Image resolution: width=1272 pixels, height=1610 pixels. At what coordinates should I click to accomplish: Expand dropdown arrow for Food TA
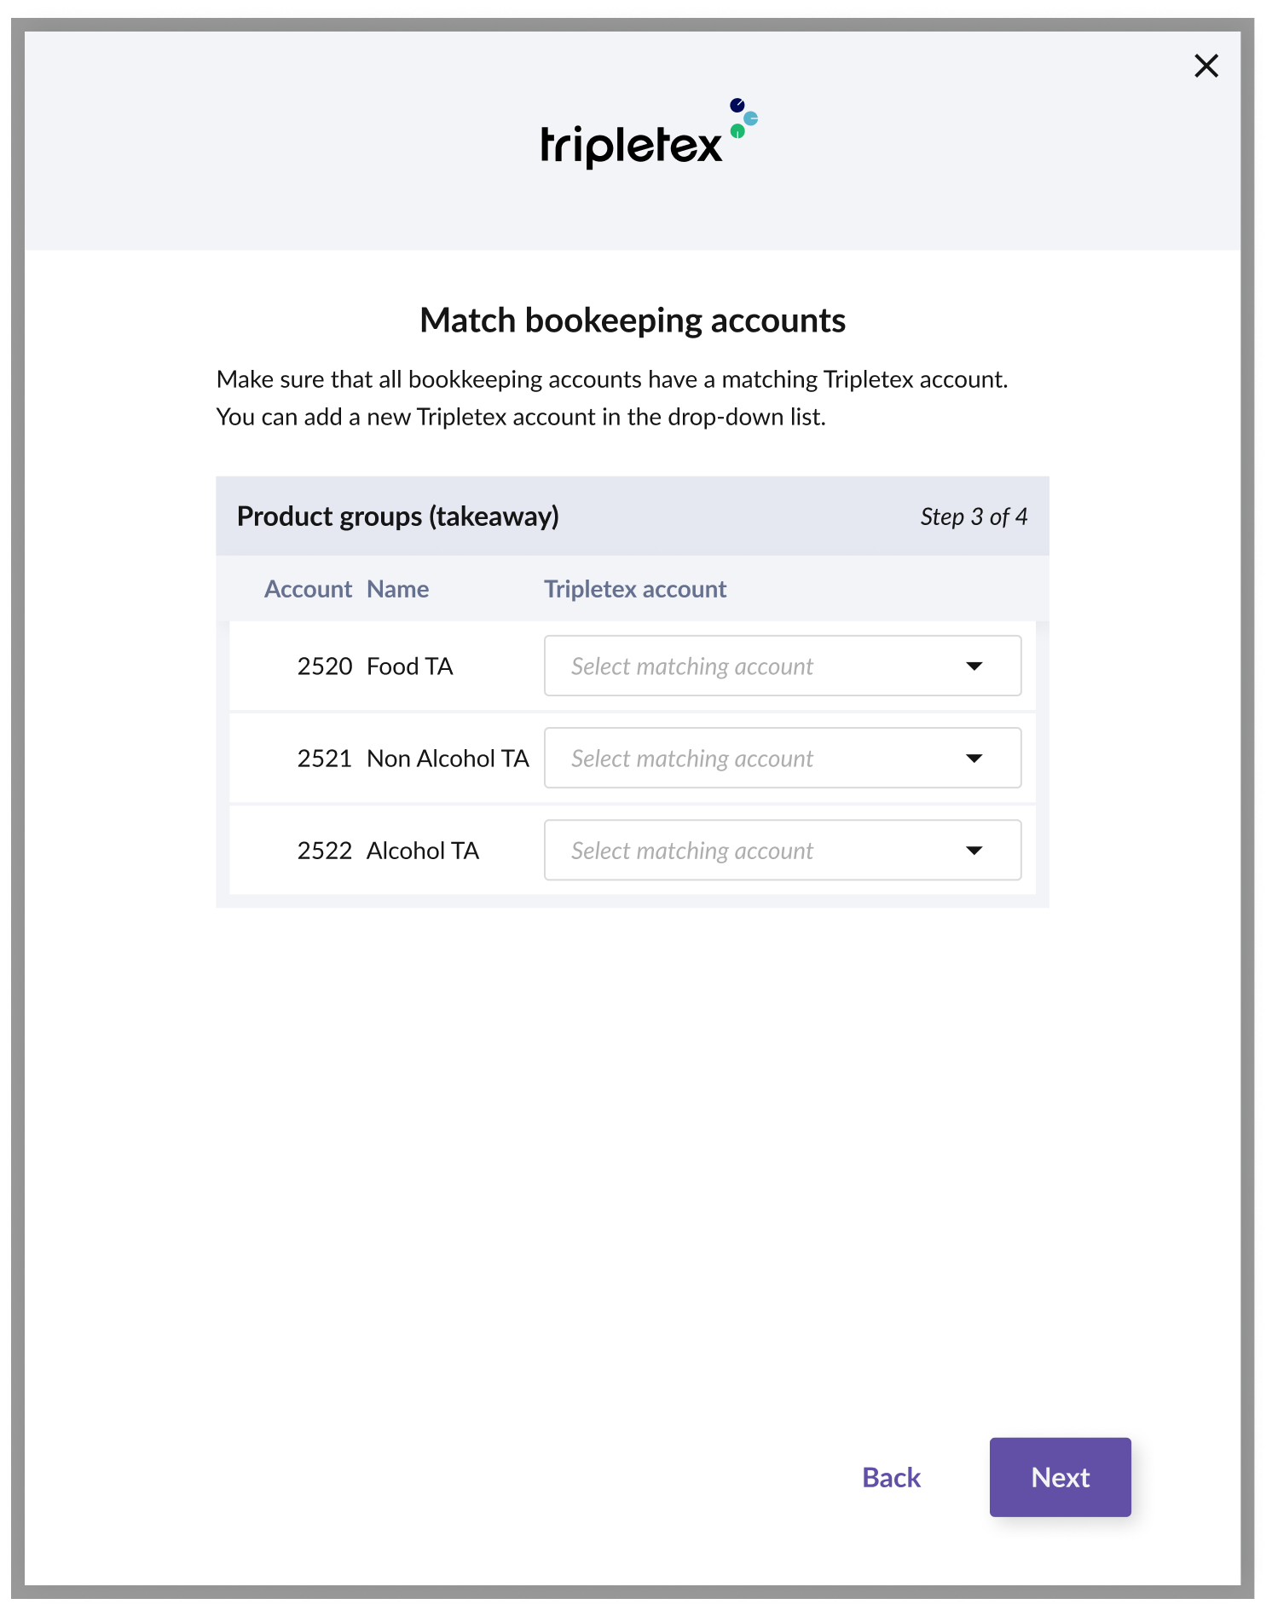point(974,666)
